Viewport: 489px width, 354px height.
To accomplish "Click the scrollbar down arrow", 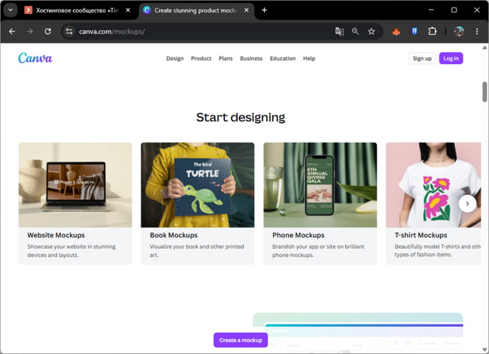I will (x=484, y=350).
